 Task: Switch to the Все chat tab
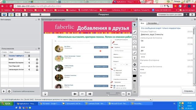coord(142,23)
